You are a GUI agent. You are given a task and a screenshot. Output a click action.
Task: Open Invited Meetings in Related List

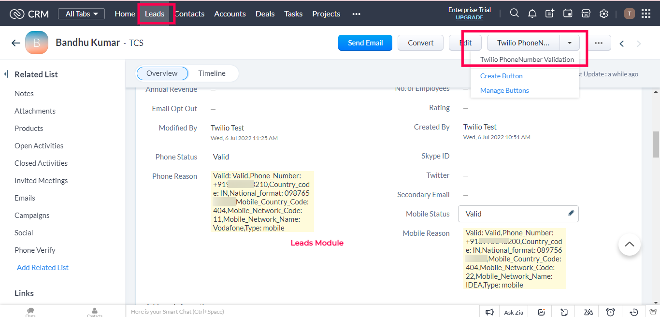[x=41, y=180]
